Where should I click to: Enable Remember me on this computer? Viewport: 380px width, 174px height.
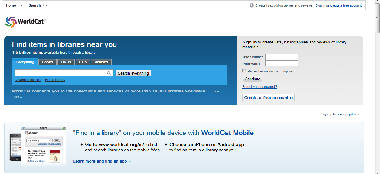pyautogui.click(x=244, y=71)
